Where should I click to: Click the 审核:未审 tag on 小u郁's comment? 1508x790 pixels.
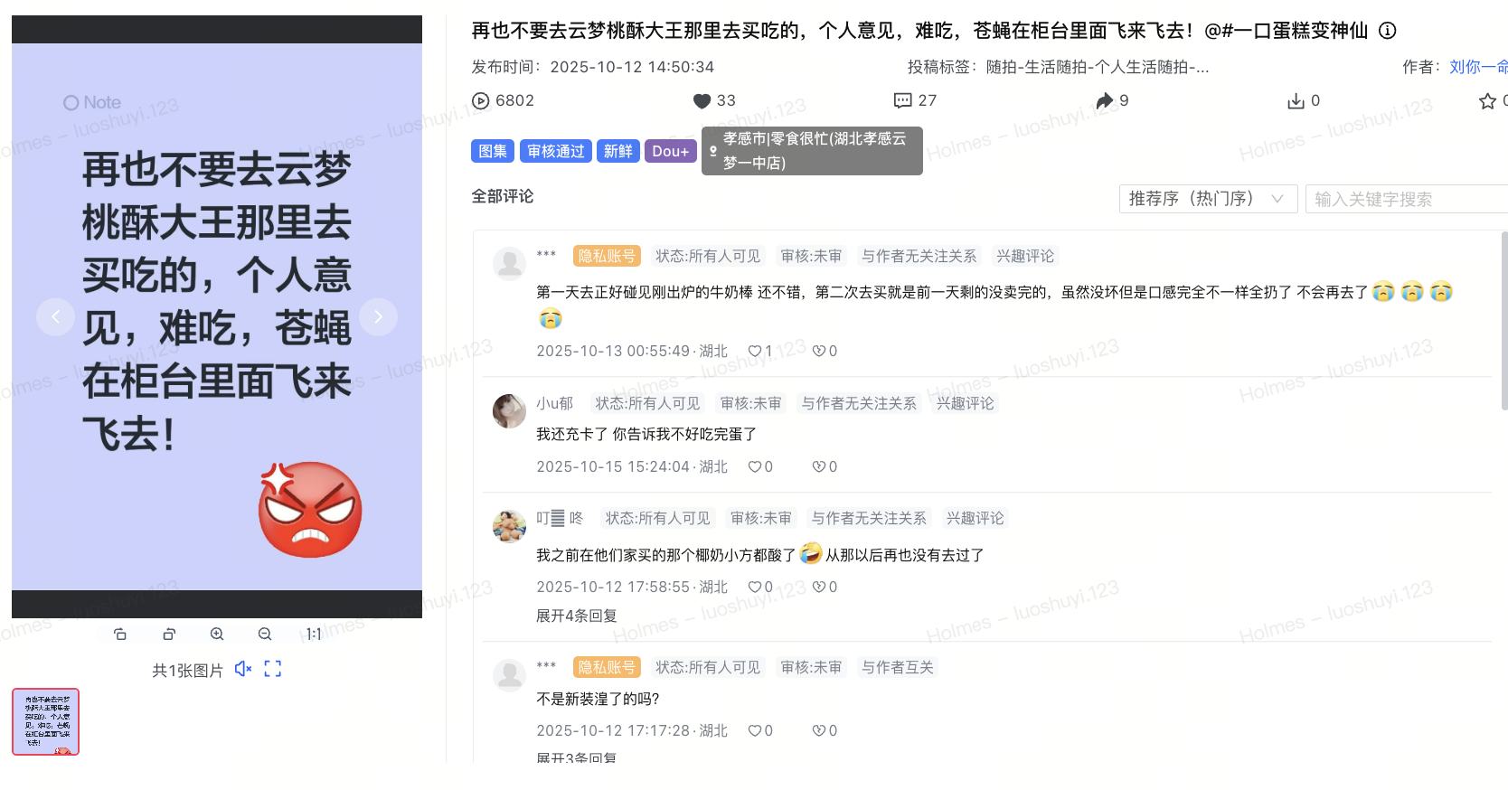point(750,403)
